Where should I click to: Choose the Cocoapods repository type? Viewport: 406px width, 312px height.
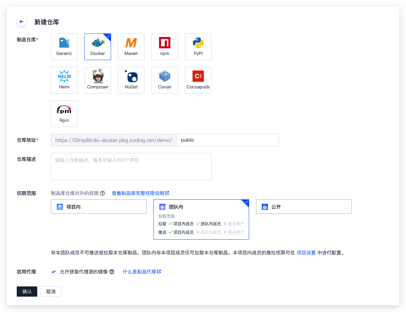pyautogui.click(x=198, y=80)
